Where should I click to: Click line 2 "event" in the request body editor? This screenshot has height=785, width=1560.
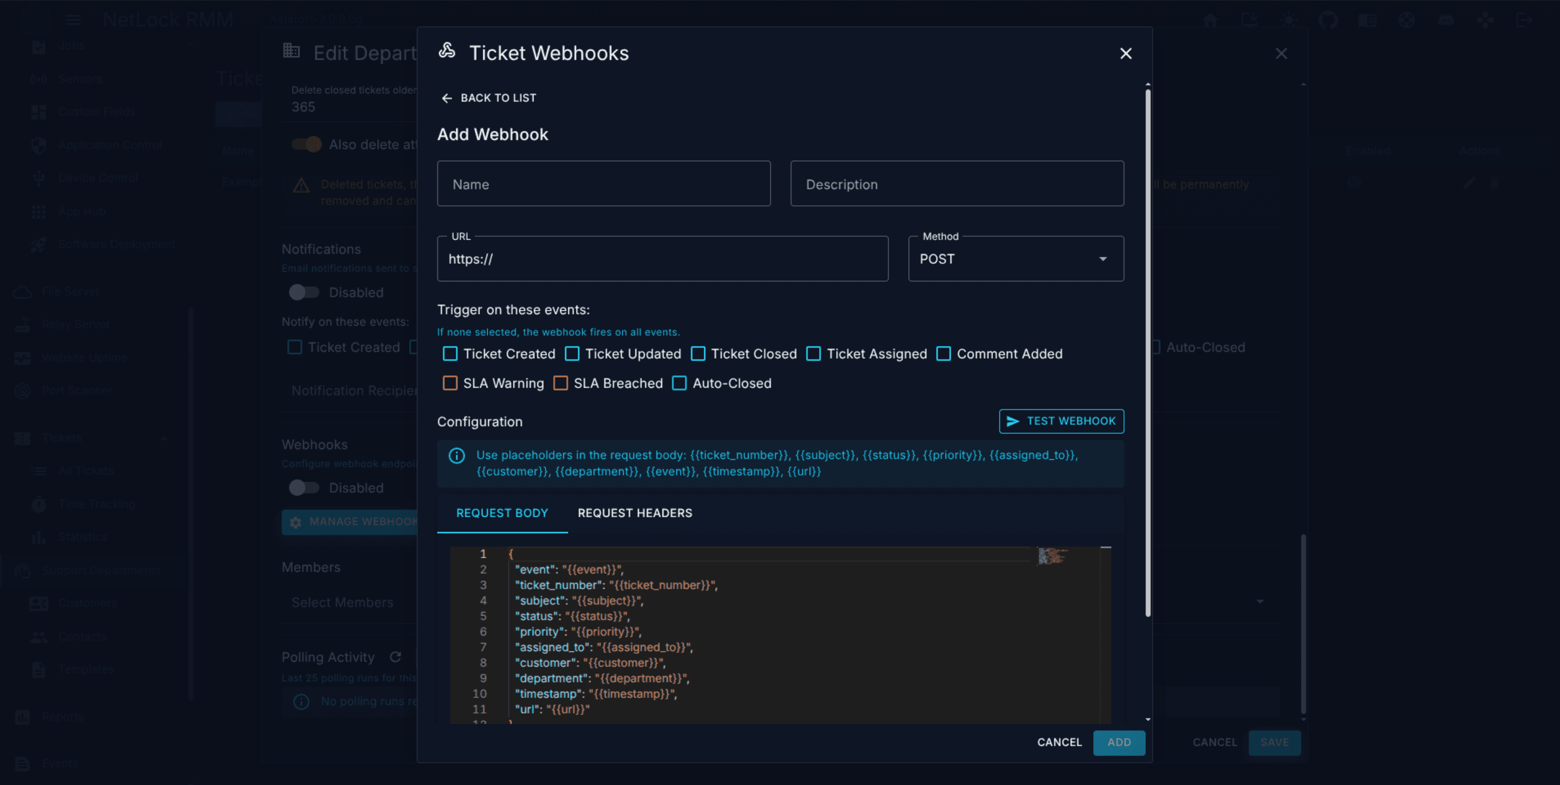(x=569, y=570)
